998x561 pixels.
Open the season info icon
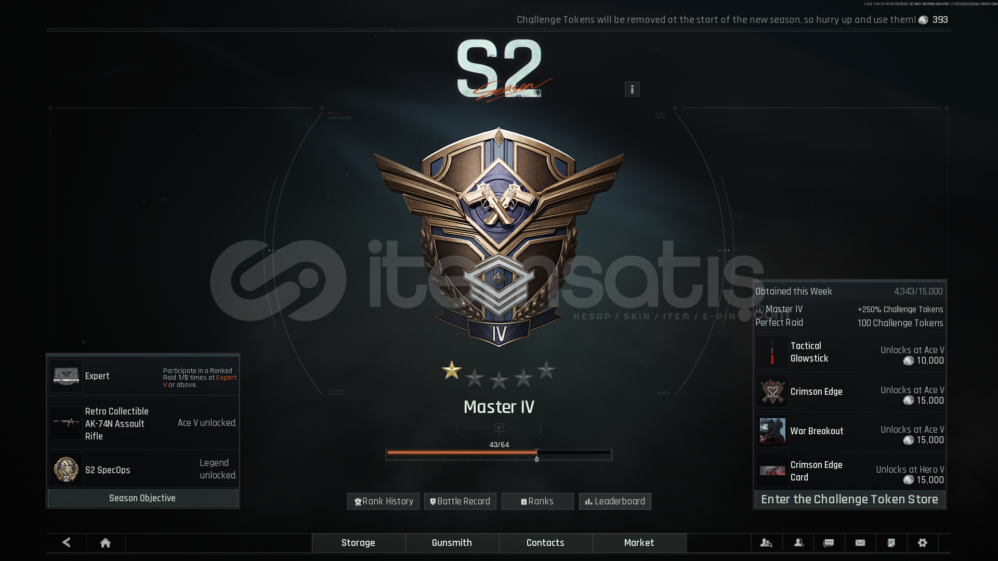632,89
